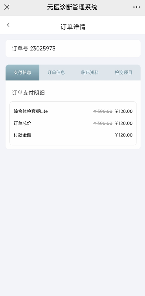Click the 综合体检套餐Lite item name

point(31,111)
